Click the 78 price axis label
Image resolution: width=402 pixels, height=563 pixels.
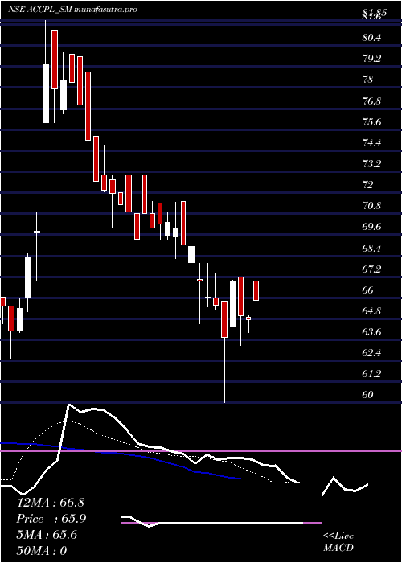(x=368, y=80)
